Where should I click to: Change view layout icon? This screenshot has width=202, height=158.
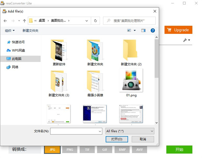(x=129, y=31)
